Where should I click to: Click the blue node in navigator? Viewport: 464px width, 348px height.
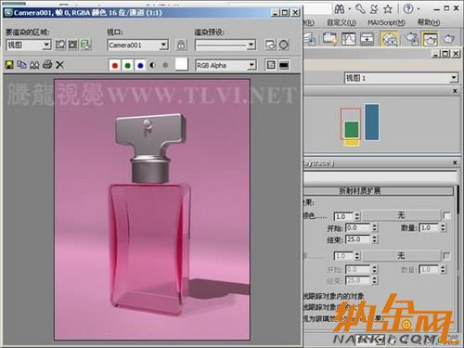pos(371,122)
